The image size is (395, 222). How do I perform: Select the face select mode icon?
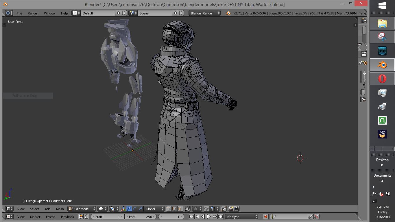(x=180, y=209)
